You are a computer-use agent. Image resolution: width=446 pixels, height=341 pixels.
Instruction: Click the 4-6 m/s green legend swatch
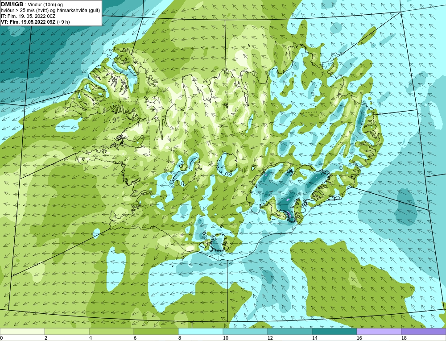111,331
